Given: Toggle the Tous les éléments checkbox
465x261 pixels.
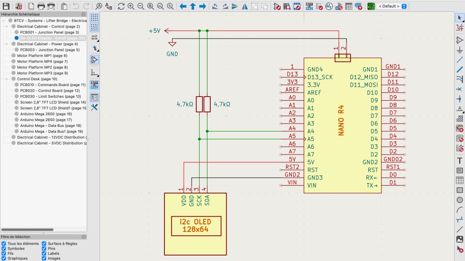Looking at the screenshot, I should point(4,243).
